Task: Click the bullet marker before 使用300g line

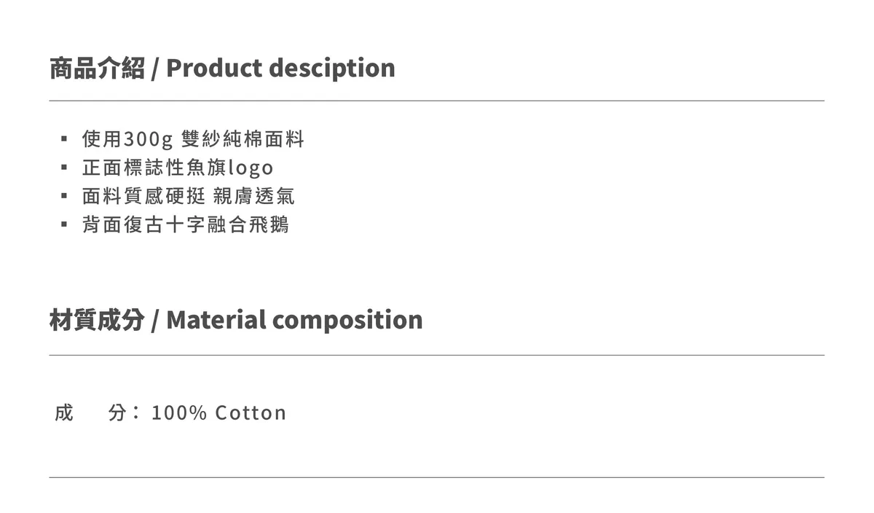Action: 64,138
